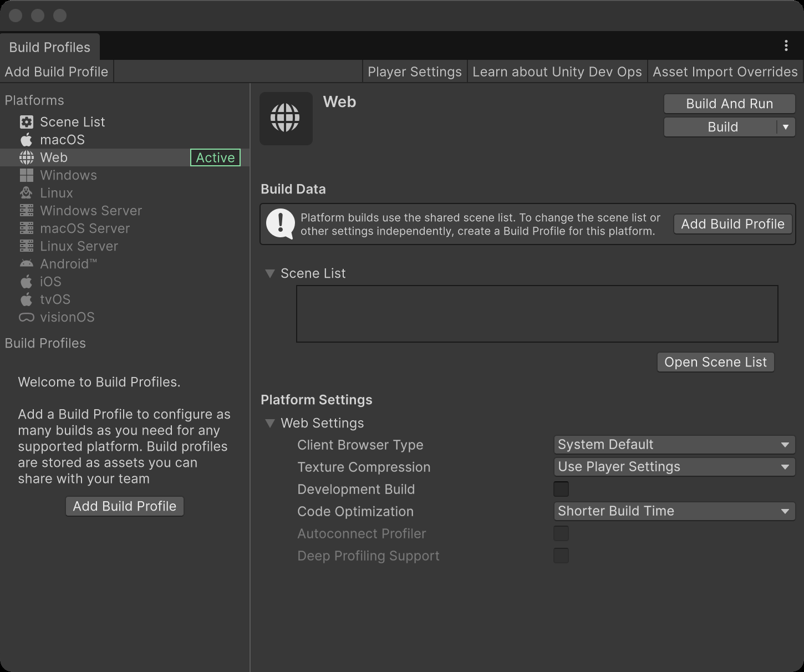Click the Build button

[721, 127]
